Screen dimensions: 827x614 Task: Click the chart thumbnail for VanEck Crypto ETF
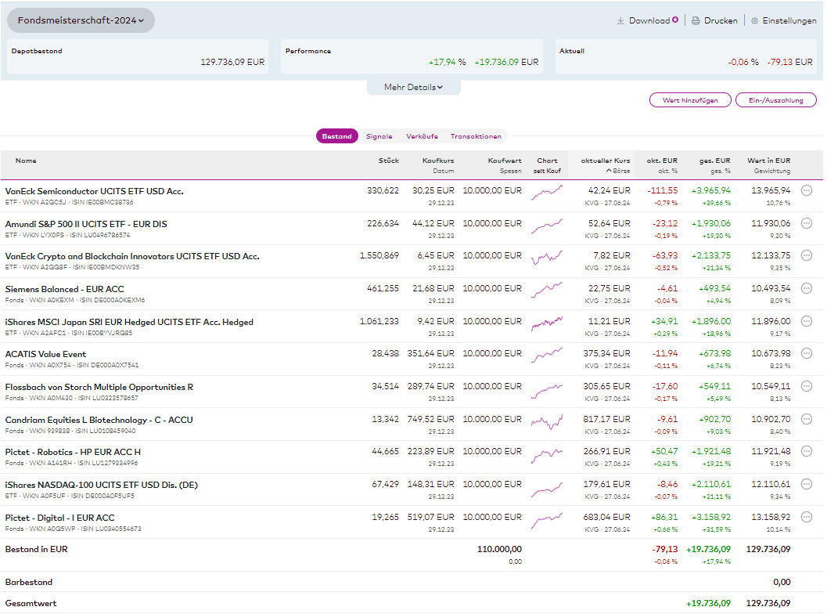point(547,259)
